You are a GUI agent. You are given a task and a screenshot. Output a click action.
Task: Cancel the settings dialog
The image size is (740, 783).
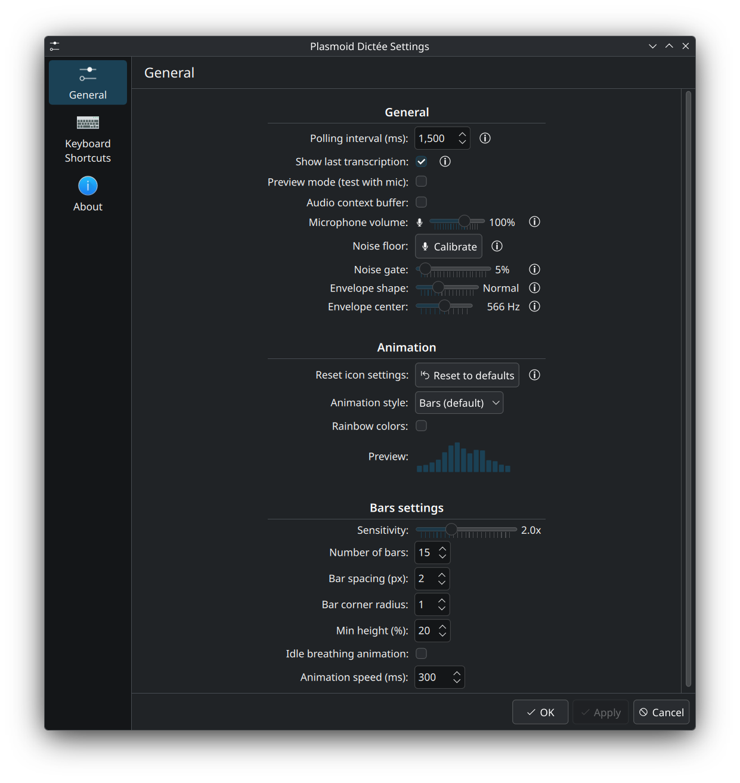pos(661,712)
